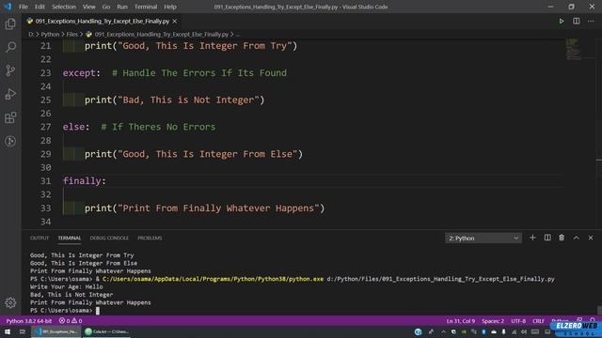Click the help question mark tray icon

[418, 331]
